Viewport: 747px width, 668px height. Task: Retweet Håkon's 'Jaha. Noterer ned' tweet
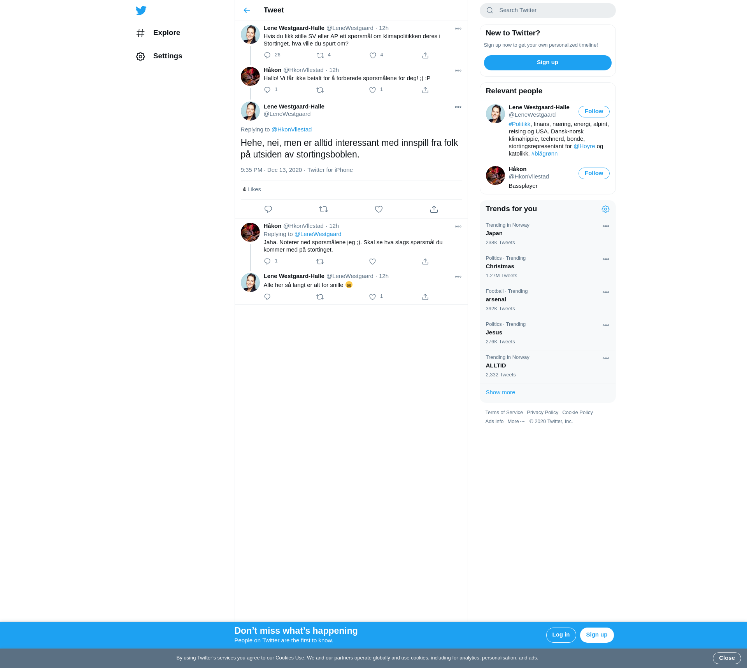point(320,262)
